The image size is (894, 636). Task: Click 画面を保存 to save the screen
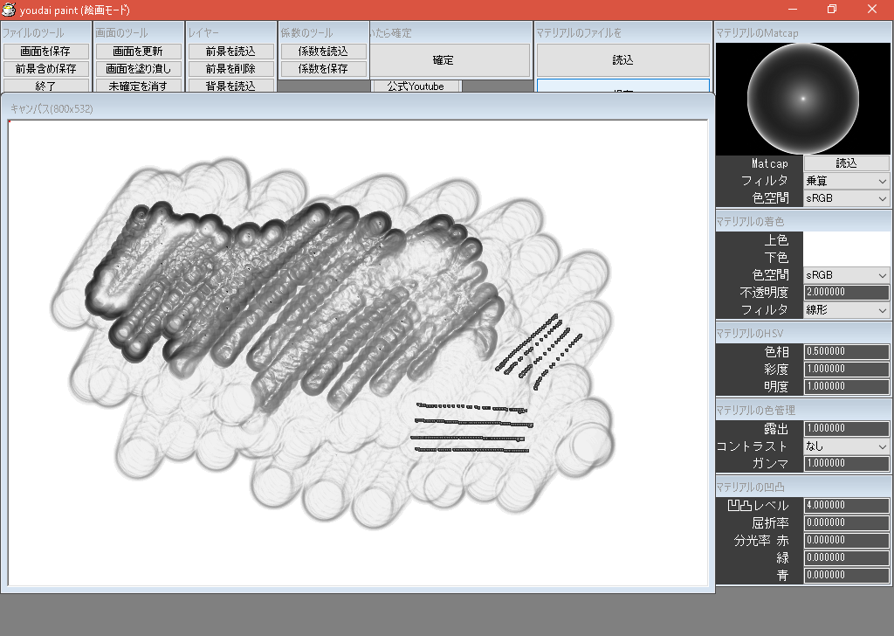click(x=48, y=51)
